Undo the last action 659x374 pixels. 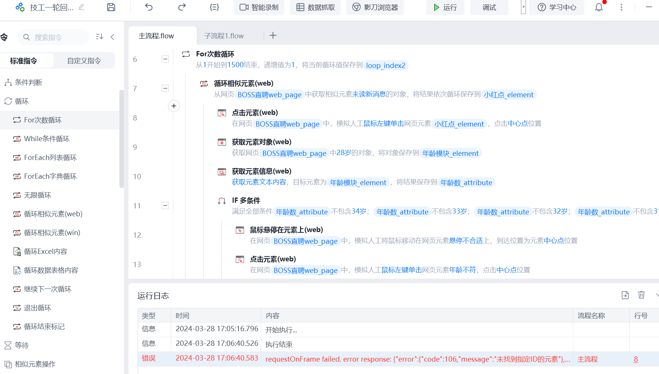(x=149, y=7)
